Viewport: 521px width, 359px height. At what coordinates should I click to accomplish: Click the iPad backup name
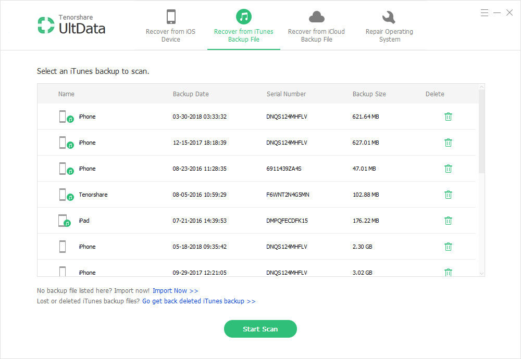84,220
